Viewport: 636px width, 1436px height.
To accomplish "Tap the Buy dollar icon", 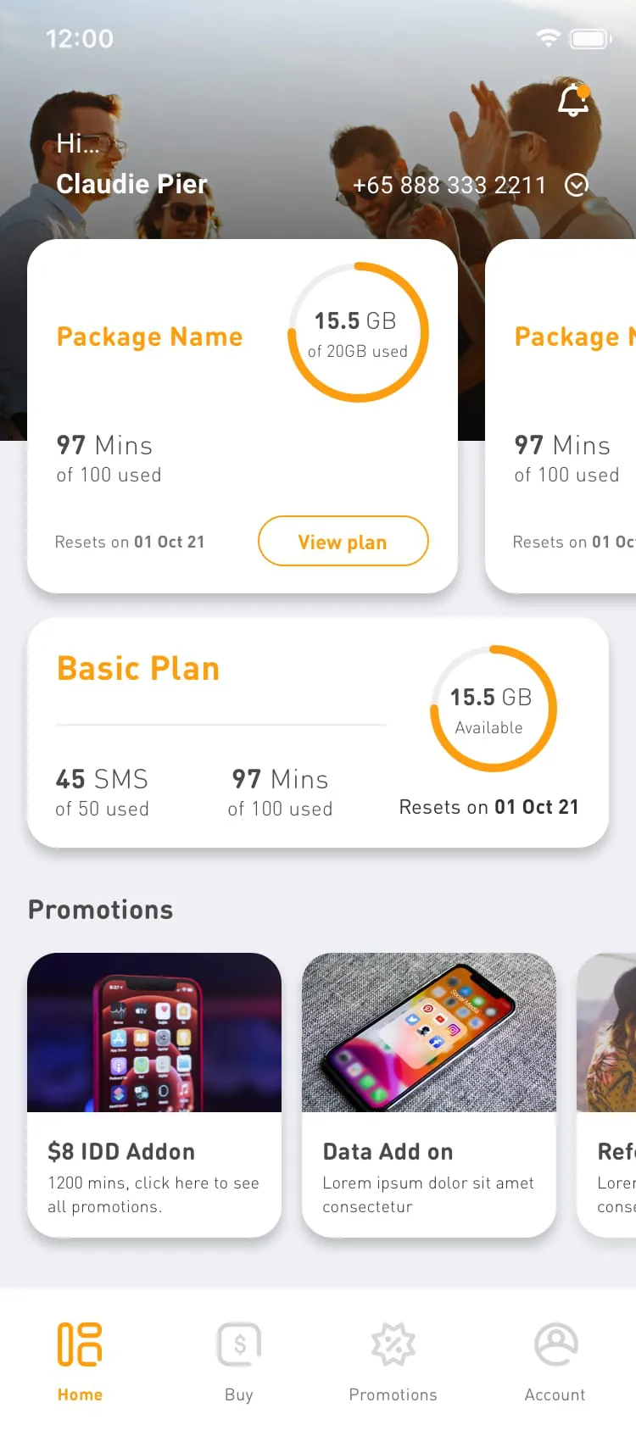I will click(238, 1344).
